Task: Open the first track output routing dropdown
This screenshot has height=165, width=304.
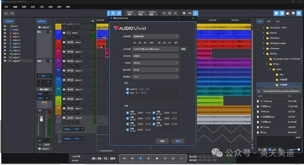Action: pyautogui.click(x=73, y=129)
